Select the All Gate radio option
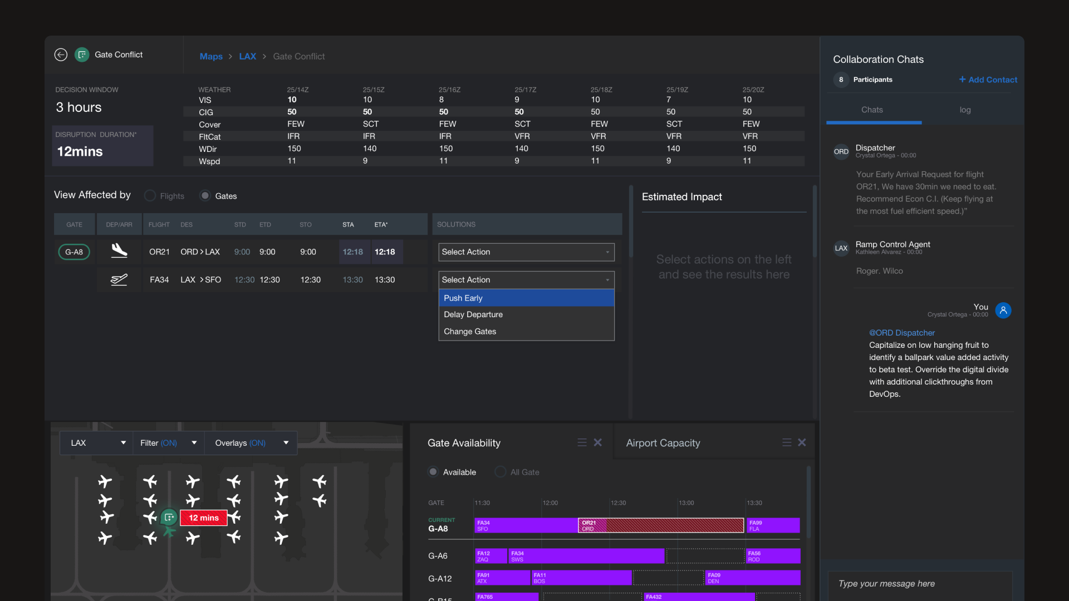This screenshot has height=601, width=1069. [x=500, y=472]
